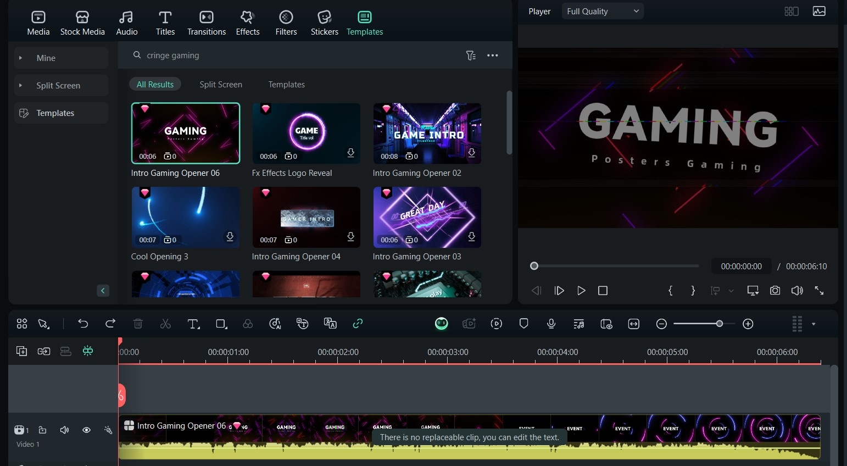Open the timeline view options dropdown

[x=813, y=324]
